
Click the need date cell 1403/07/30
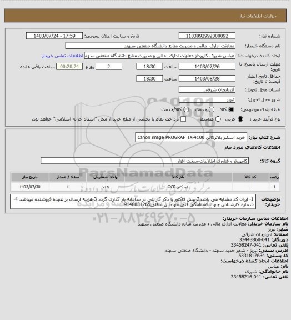click(x=30, y=187)
